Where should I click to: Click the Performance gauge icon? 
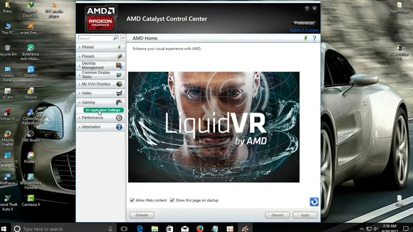(x=119, y=118)
